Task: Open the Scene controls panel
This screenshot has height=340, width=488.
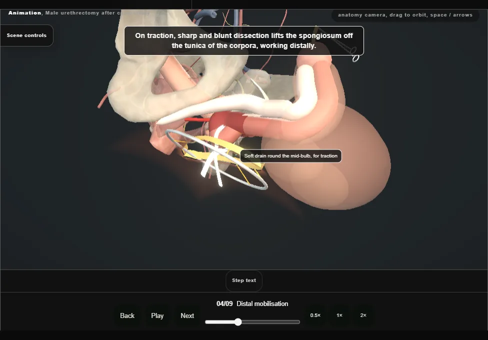Action: [x=26, y=35]
